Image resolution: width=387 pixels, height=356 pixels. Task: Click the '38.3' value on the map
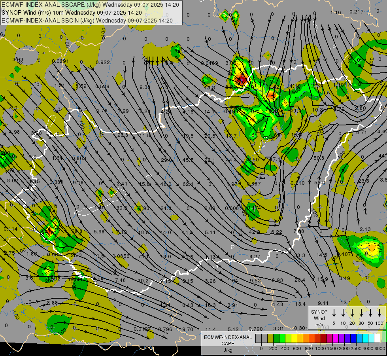point(300,255)
